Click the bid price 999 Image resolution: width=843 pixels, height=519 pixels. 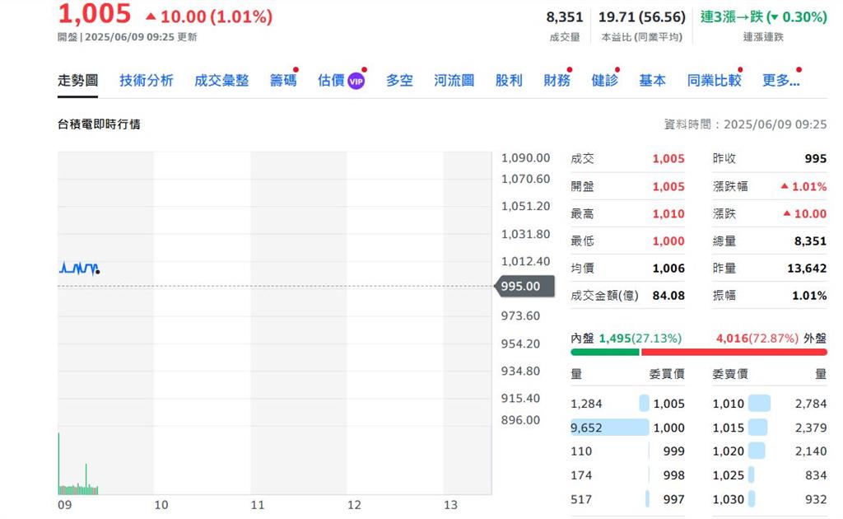(673, 451)
